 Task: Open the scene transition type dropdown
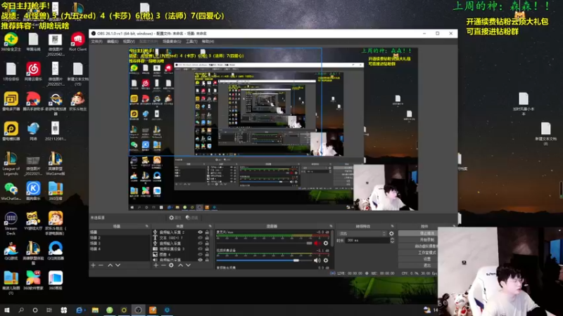pos(362,234)
